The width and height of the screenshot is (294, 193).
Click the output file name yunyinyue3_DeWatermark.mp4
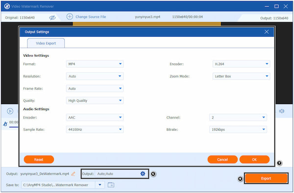45,174
